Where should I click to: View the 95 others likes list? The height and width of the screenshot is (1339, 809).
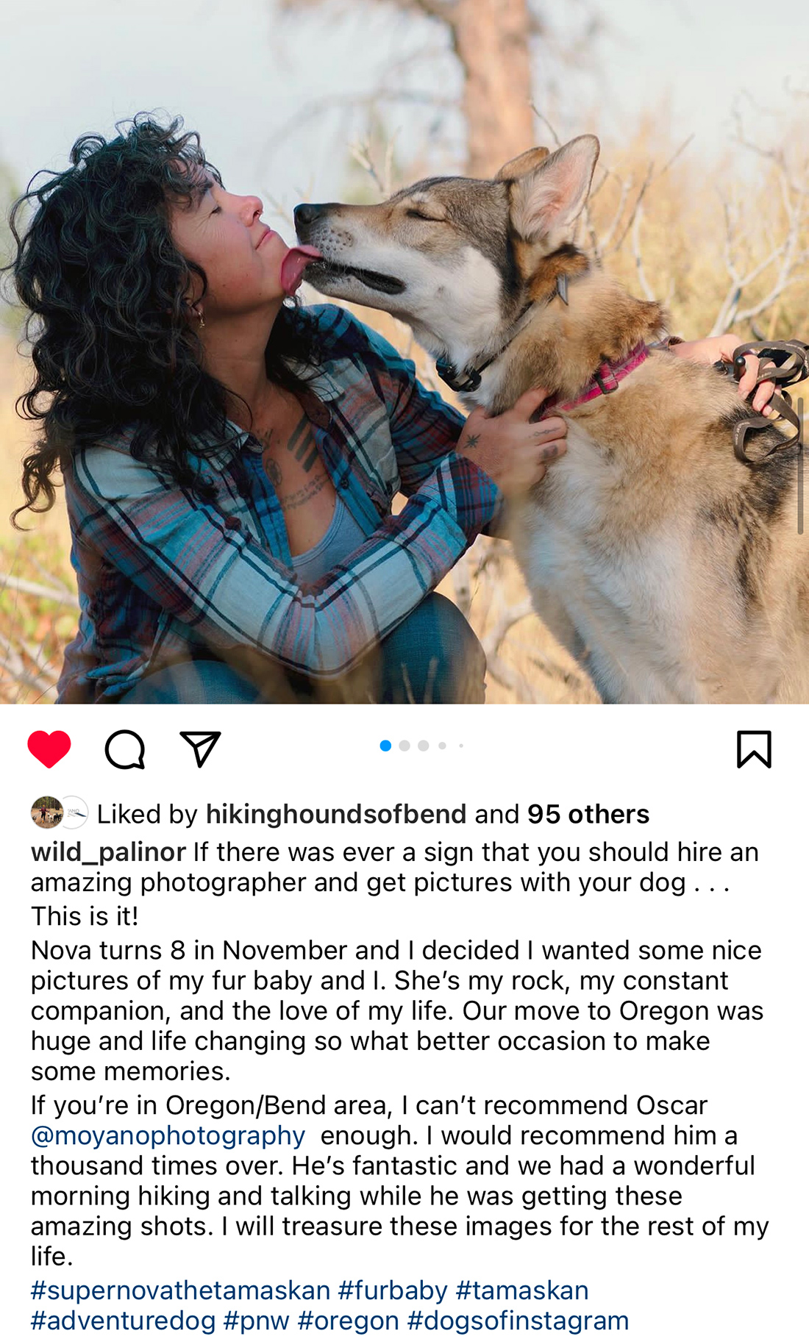[588, 814]
